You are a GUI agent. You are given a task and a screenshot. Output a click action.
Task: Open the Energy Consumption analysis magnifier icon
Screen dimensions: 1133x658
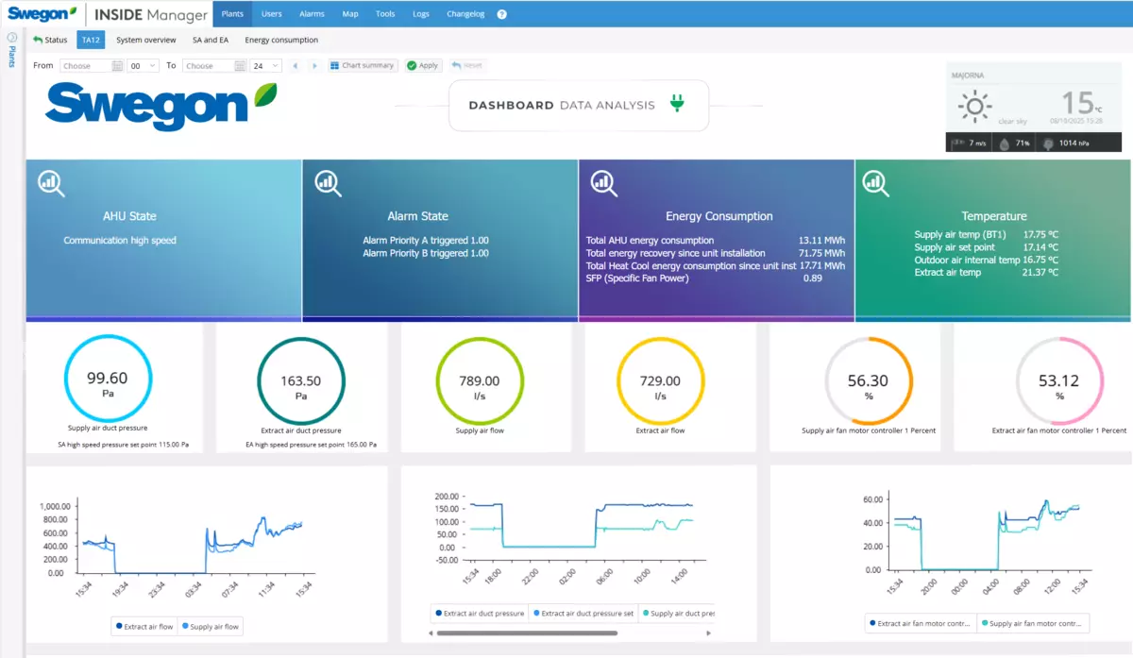(x=603, y=183)
